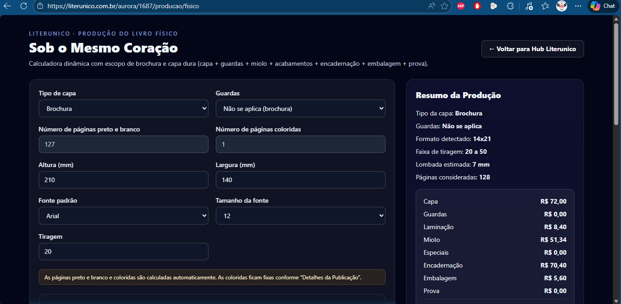This screenshot has height=304, width=621.
Task: Focus the Altura (mm) input field
Action: click(123, 180)
